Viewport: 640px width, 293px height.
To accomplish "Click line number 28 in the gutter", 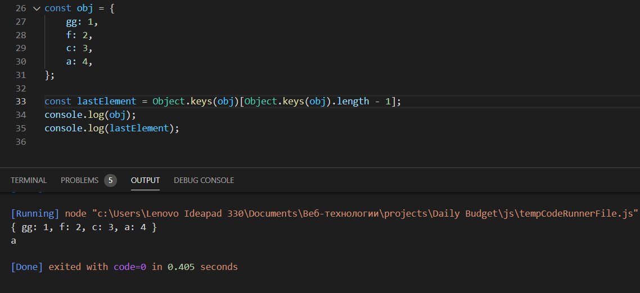I will (21, 35).
